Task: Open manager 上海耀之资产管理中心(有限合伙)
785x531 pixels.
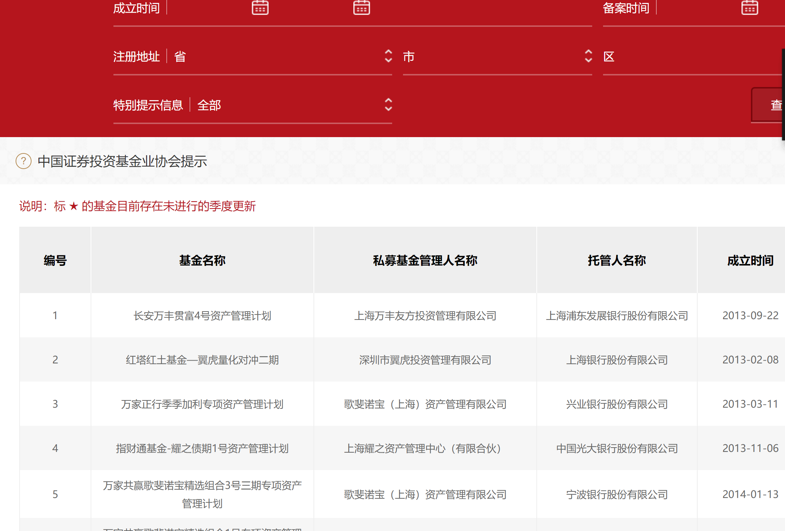Action: [422, 448]
